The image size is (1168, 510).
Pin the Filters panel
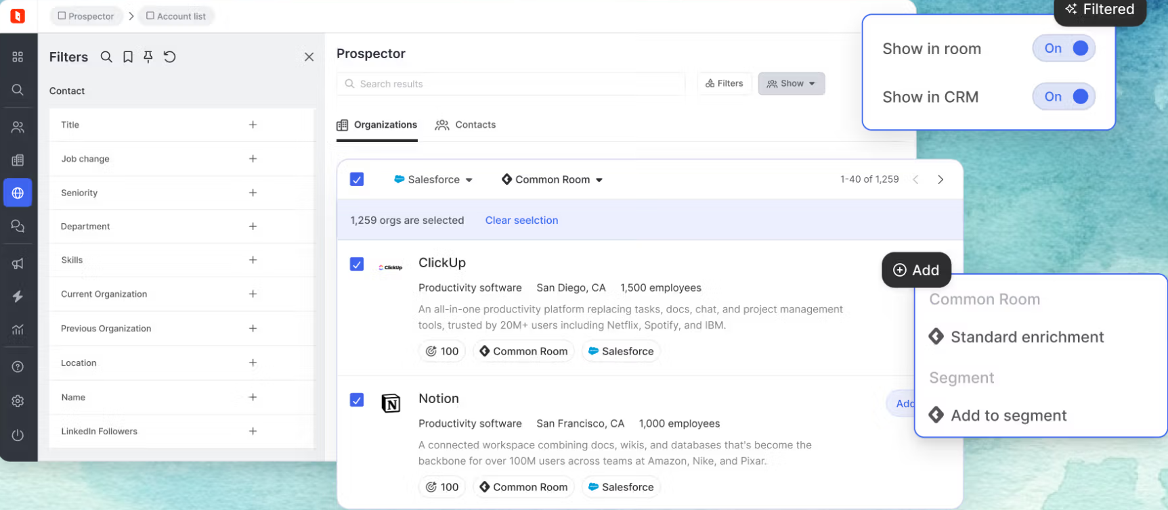click(148, 57)
